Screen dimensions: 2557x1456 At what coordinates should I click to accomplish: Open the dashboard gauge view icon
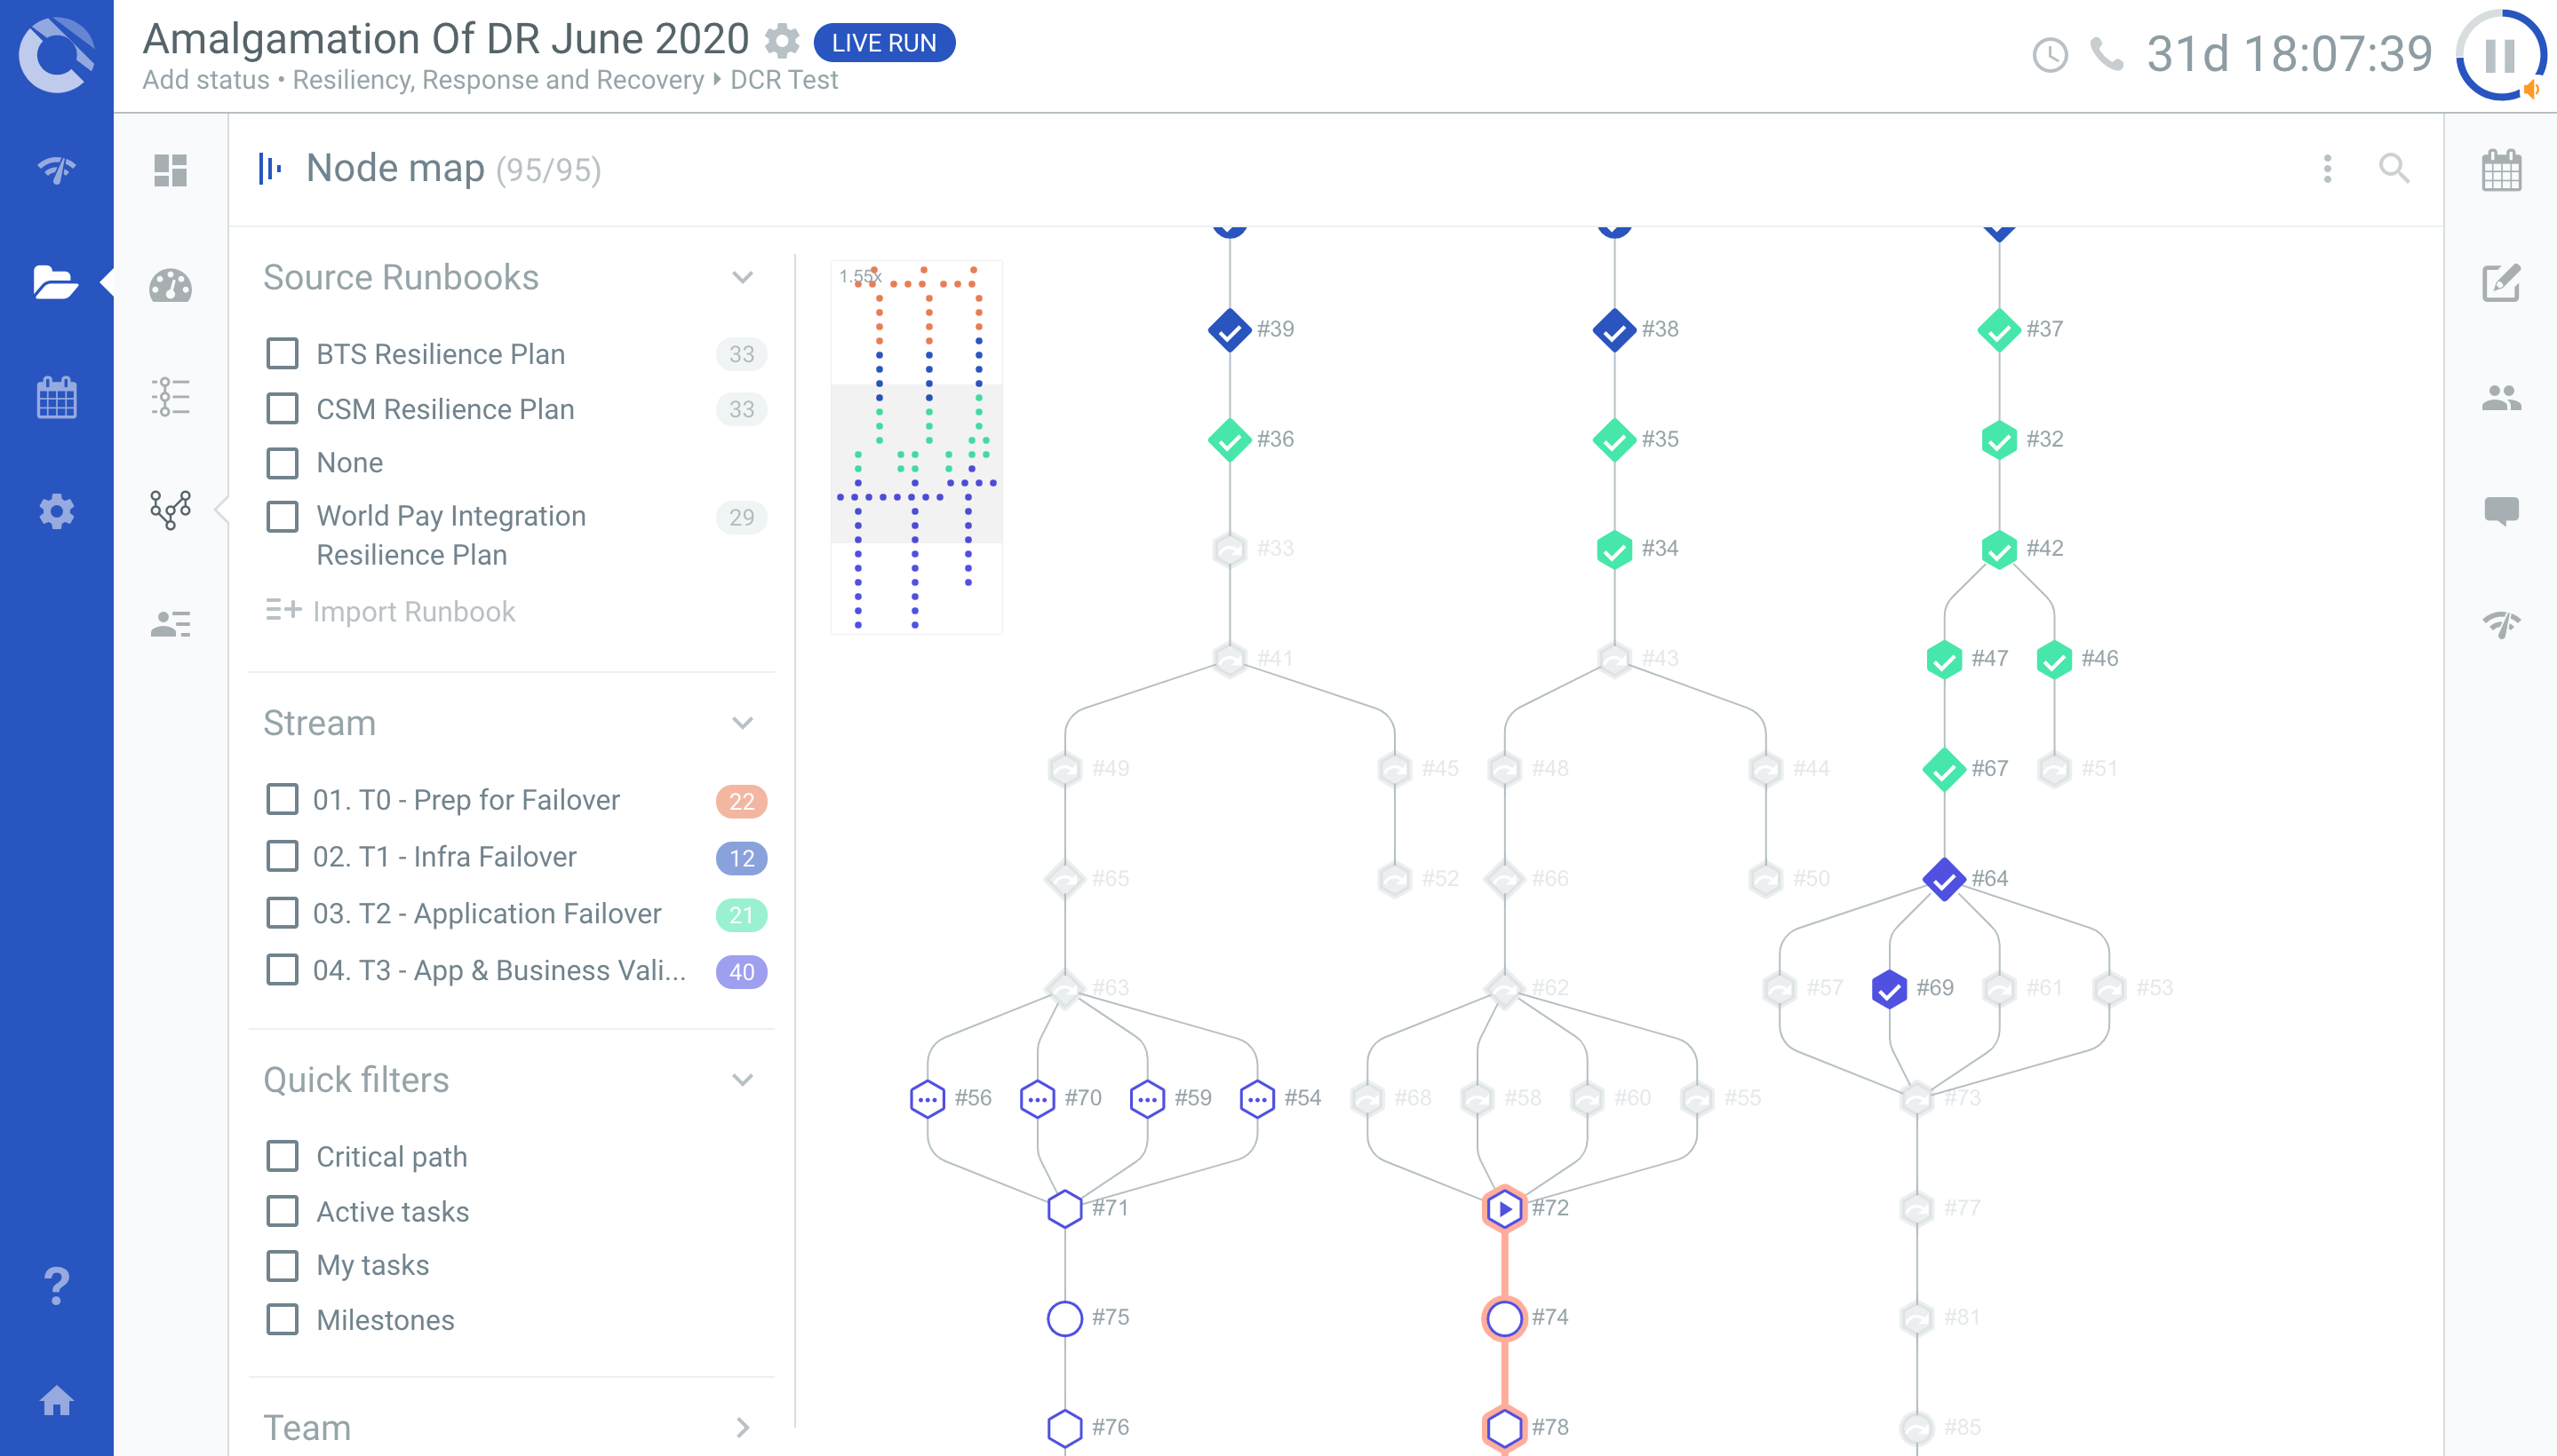[170, 286]
